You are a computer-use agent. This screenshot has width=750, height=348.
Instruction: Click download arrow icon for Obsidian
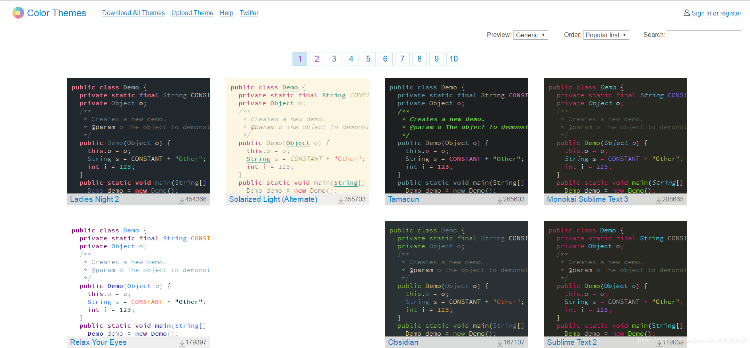[x=500, y=343]
